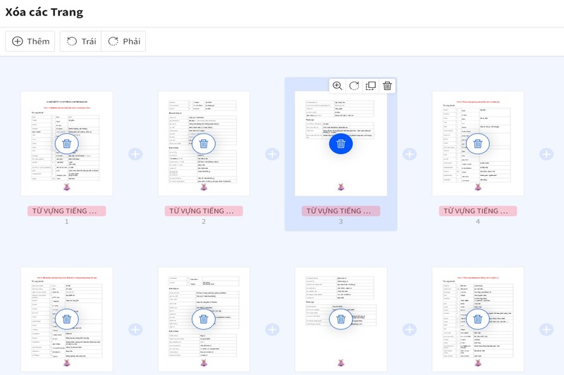Viewport: 564px width, 375px height.
Task: Rotate left with the Trái button
Action: pyautogui.click(x=81, y=42)
